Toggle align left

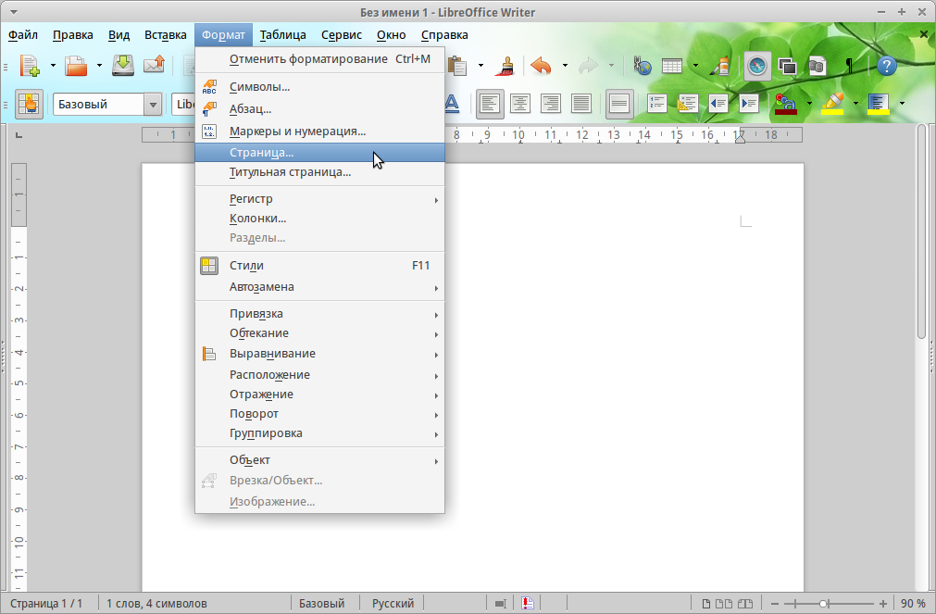[490, 104]
